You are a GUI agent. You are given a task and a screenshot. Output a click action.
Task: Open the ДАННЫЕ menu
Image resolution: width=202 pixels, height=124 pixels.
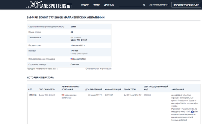(x=109, y=5)
